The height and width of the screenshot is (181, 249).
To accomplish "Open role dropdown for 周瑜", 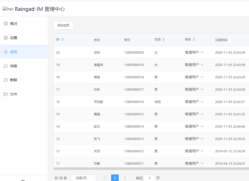I will pos(194,77).
